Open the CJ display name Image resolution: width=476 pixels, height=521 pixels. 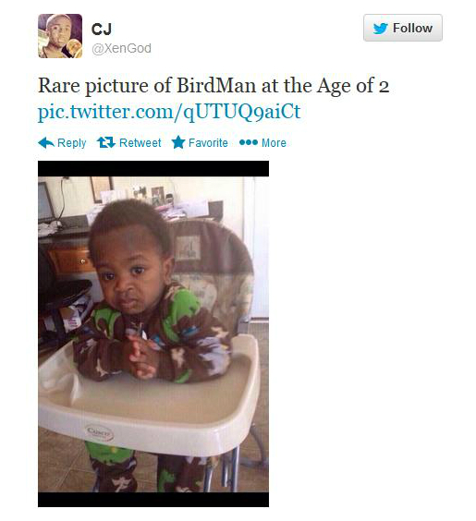[102, 30]
